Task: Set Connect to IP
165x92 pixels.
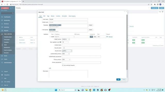Action: [x=91, y=37]
